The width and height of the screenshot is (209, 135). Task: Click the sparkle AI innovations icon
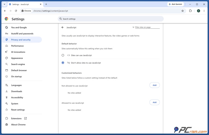point(6,52)
